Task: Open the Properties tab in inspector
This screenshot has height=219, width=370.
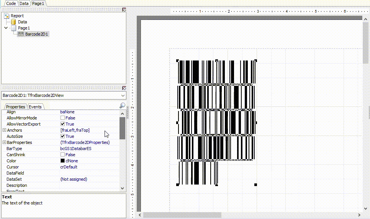Action: pyautogui.click(x=16, y=107)
